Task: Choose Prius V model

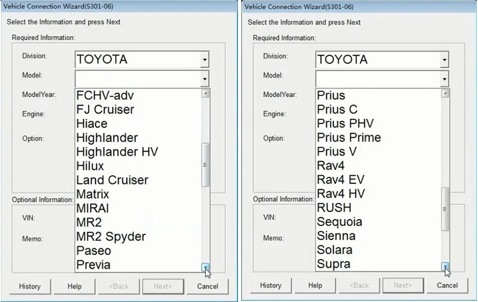Action: (379, 152)
